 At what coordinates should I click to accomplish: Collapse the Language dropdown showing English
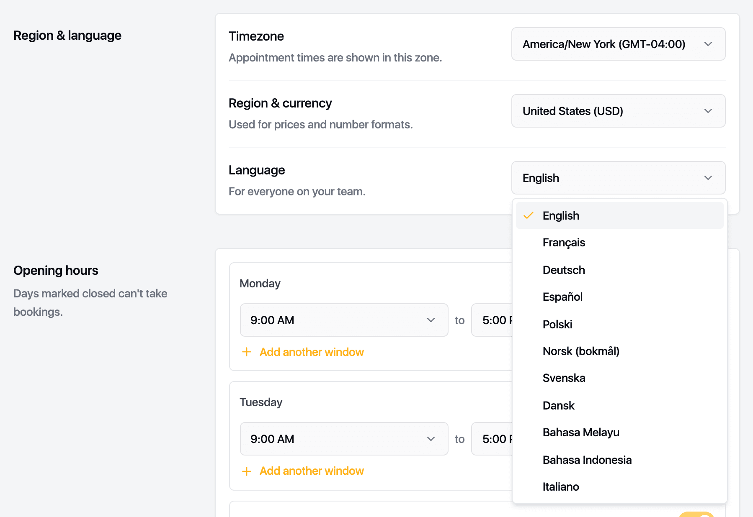[x=618, y=178]
